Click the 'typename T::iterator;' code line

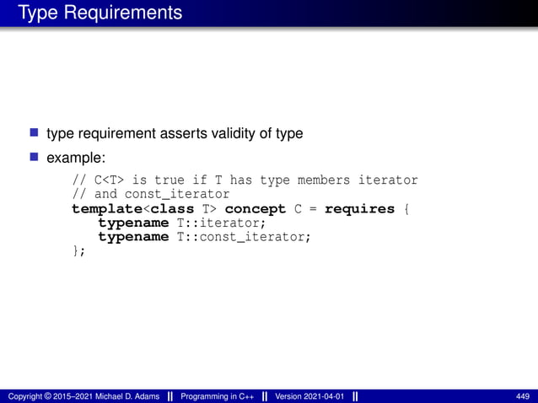(182, 223)
